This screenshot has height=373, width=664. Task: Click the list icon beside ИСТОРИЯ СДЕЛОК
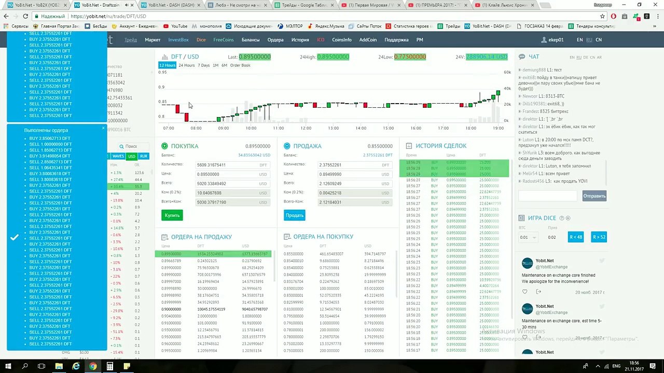point(409,146)
